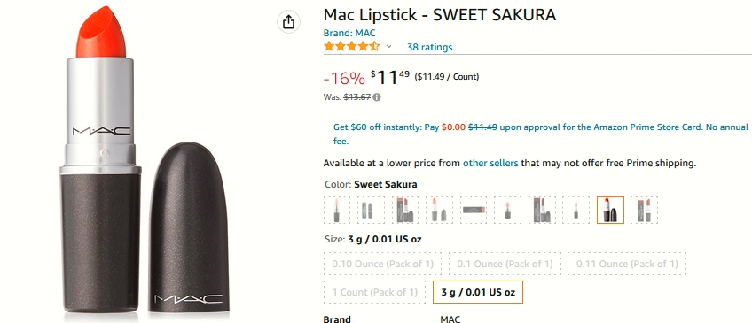The height and width of the screenshot is (323, 752).
Task: Choose the fifth horizontal lipstick color swatch
Action: 474,210
